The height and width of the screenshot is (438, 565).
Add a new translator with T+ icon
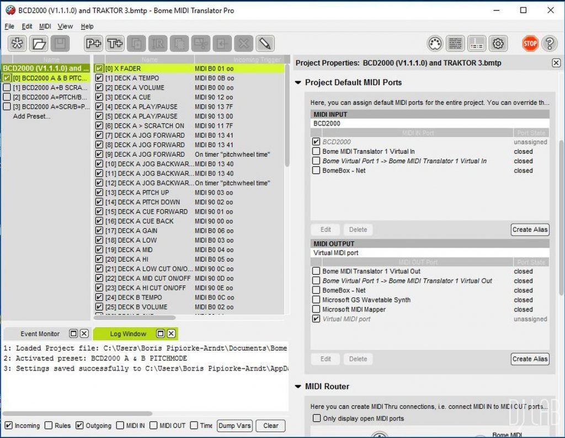(x=115, y=44)
